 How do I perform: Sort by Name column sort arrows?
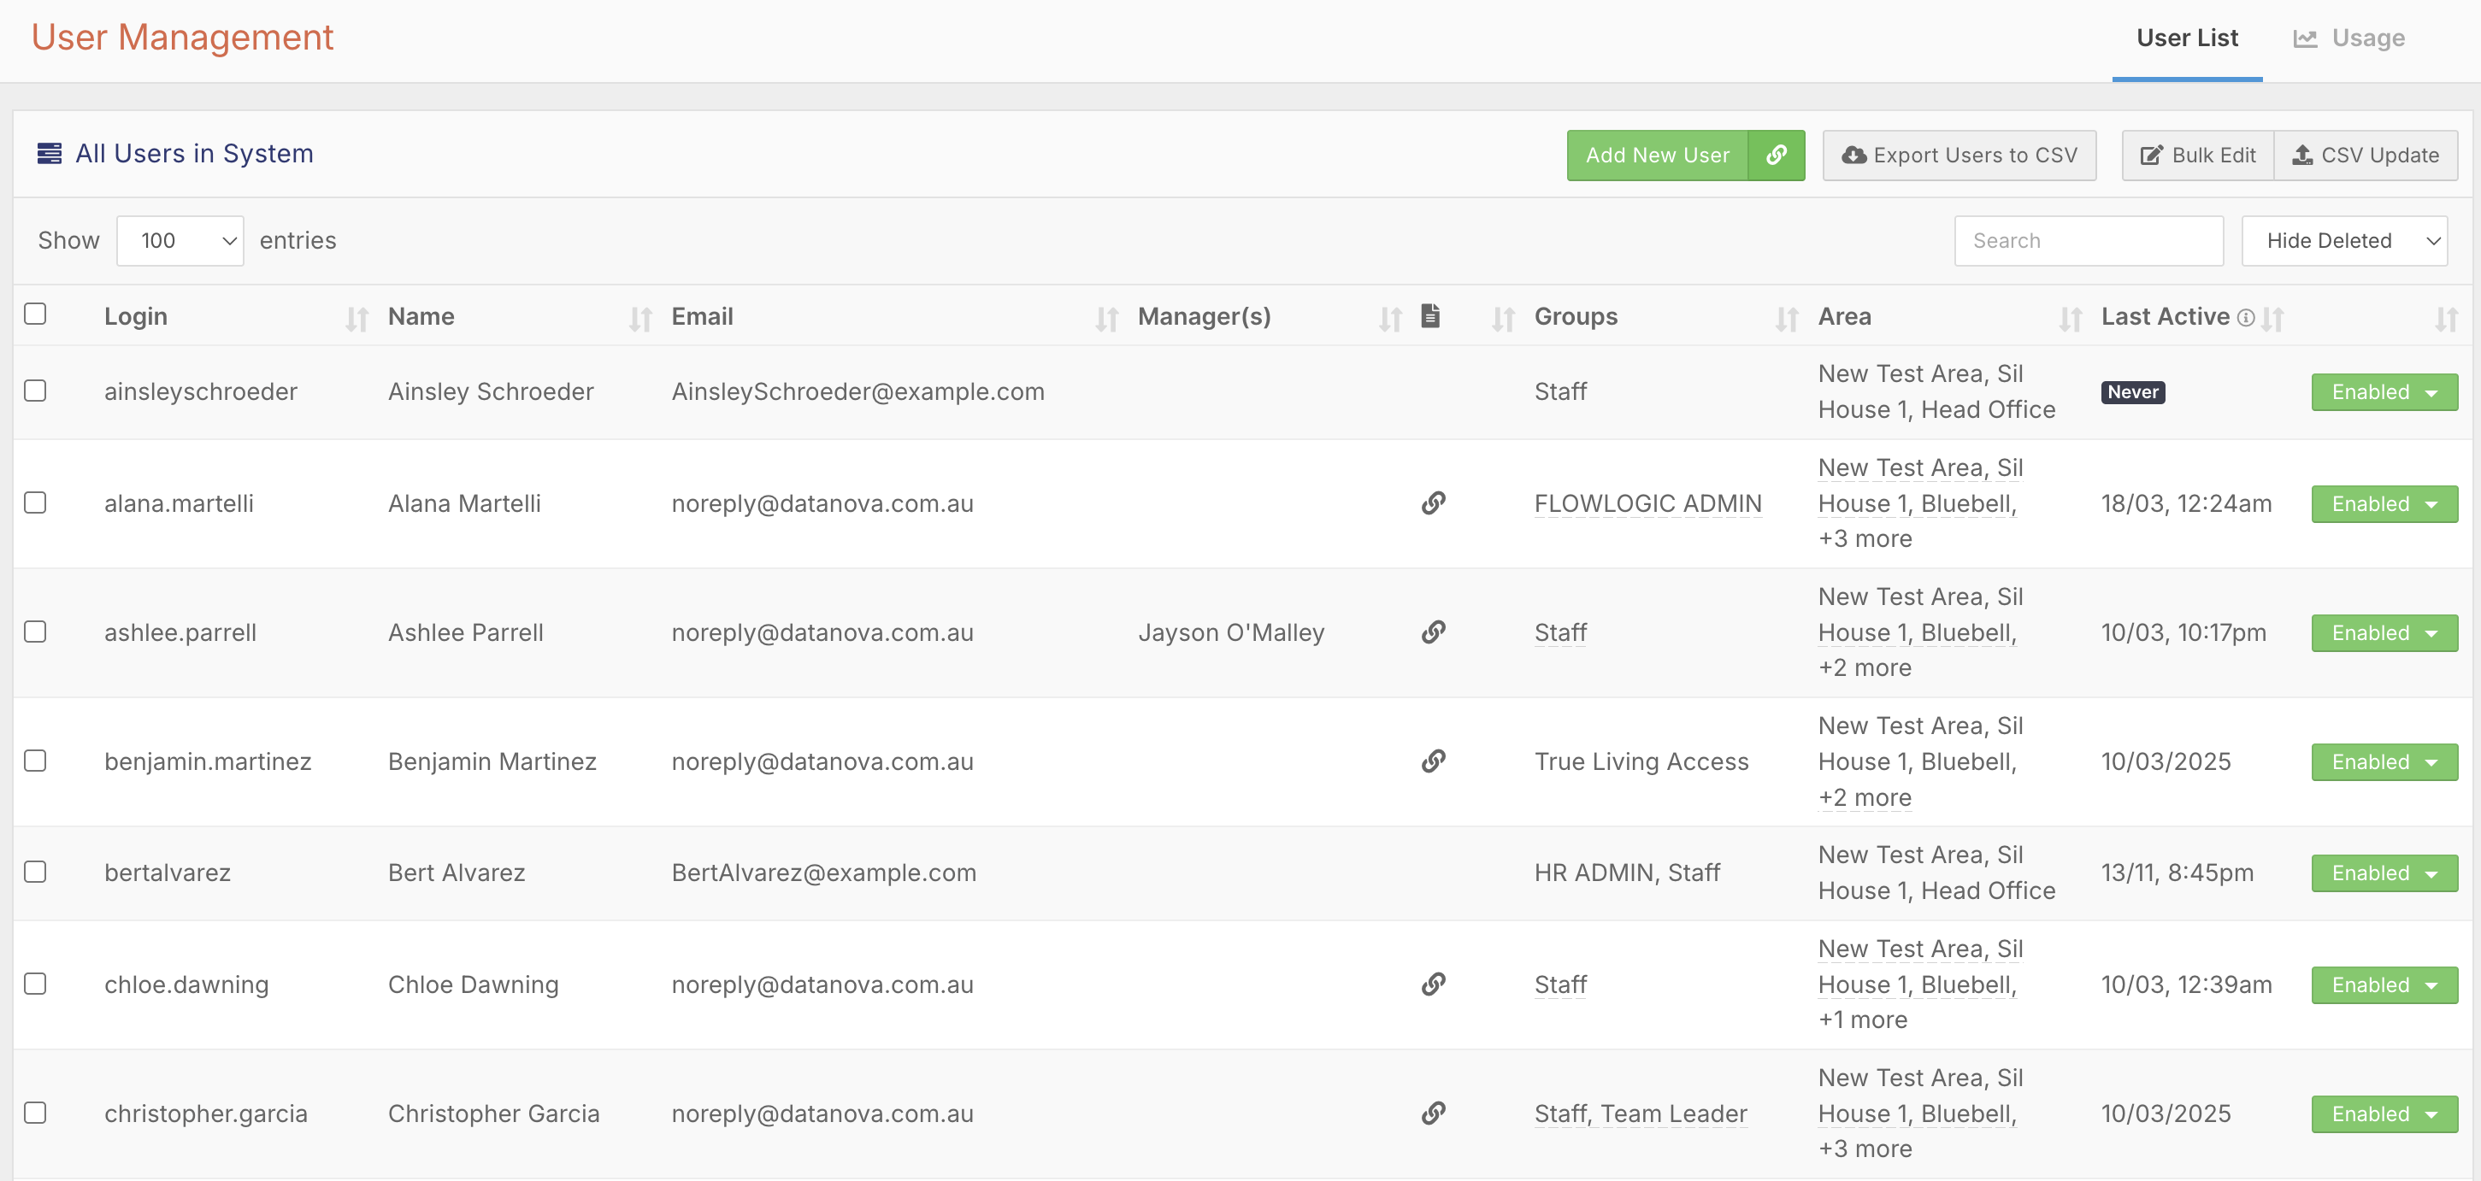(640, 319)
